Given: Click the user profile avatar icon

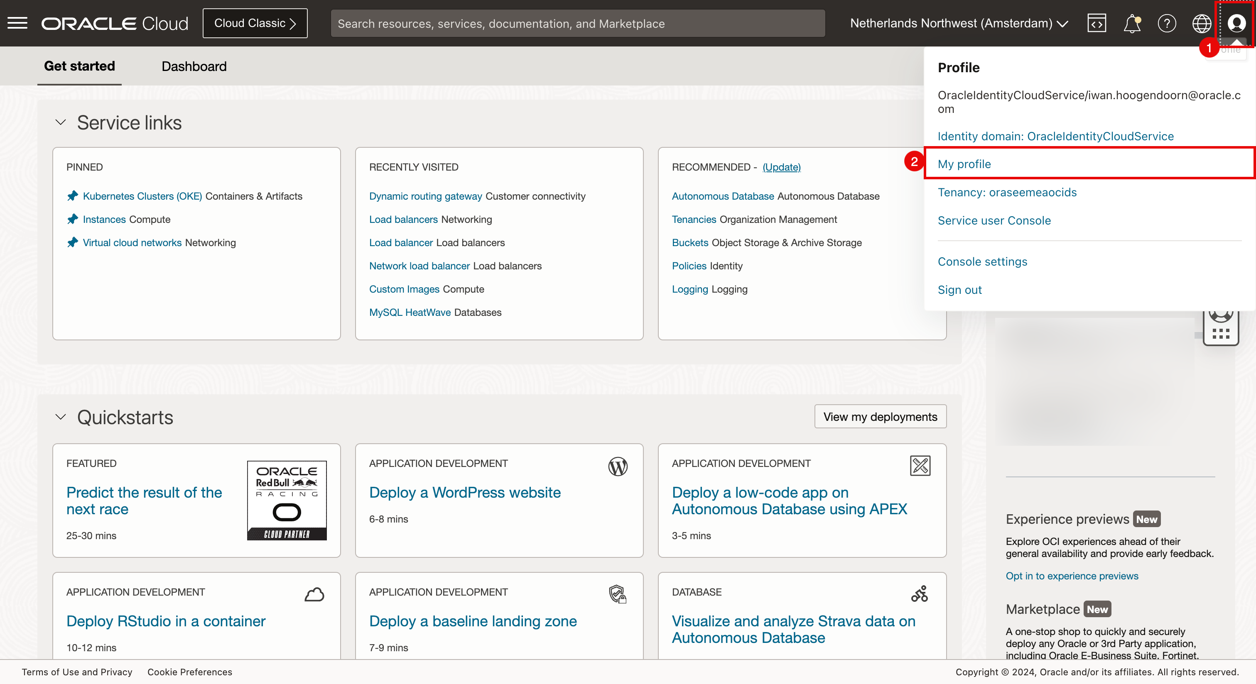Looking at the screenshot, I should coord(1236,23).
